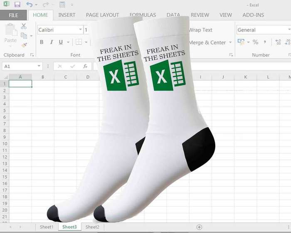Click the Paste clipboard icon
Screen dimensions: 291x233
pyautogui.click(x=11, y=30)
